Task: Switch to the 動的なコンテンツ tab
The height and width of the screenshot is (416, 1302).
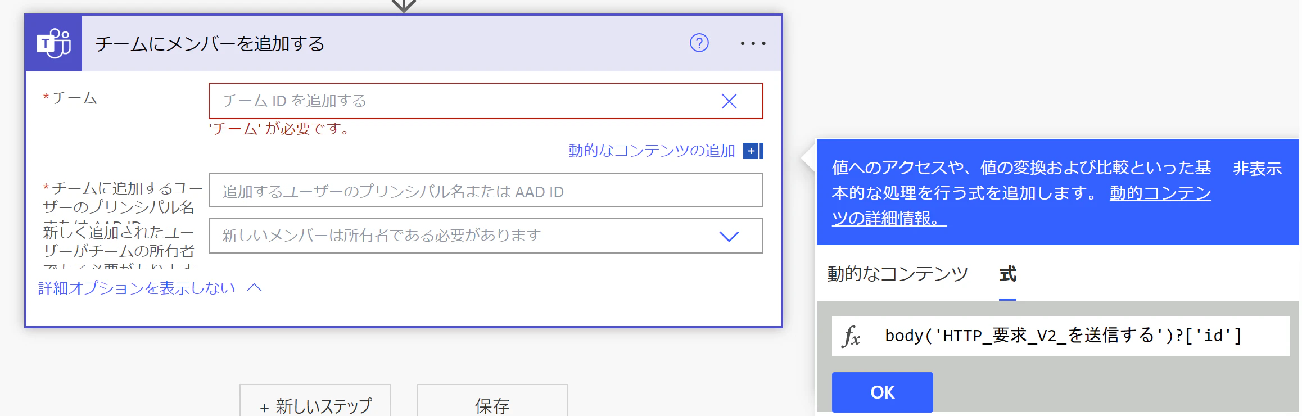Action: pos(897,274)
